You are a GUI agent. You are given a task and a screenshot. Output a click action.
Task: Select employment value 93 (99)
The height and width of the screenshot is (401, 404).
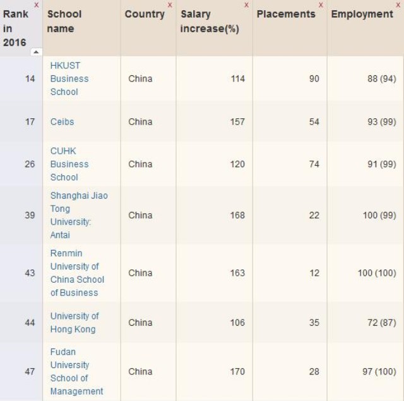(x=382, y=121)
